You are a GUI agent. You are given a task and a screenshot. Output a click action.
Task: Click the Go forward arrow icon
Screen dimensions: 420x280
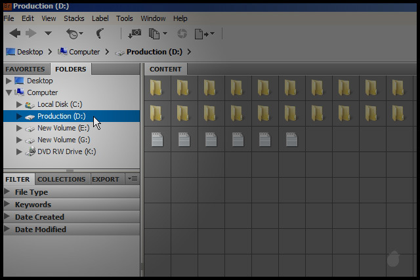pos(31,33)
